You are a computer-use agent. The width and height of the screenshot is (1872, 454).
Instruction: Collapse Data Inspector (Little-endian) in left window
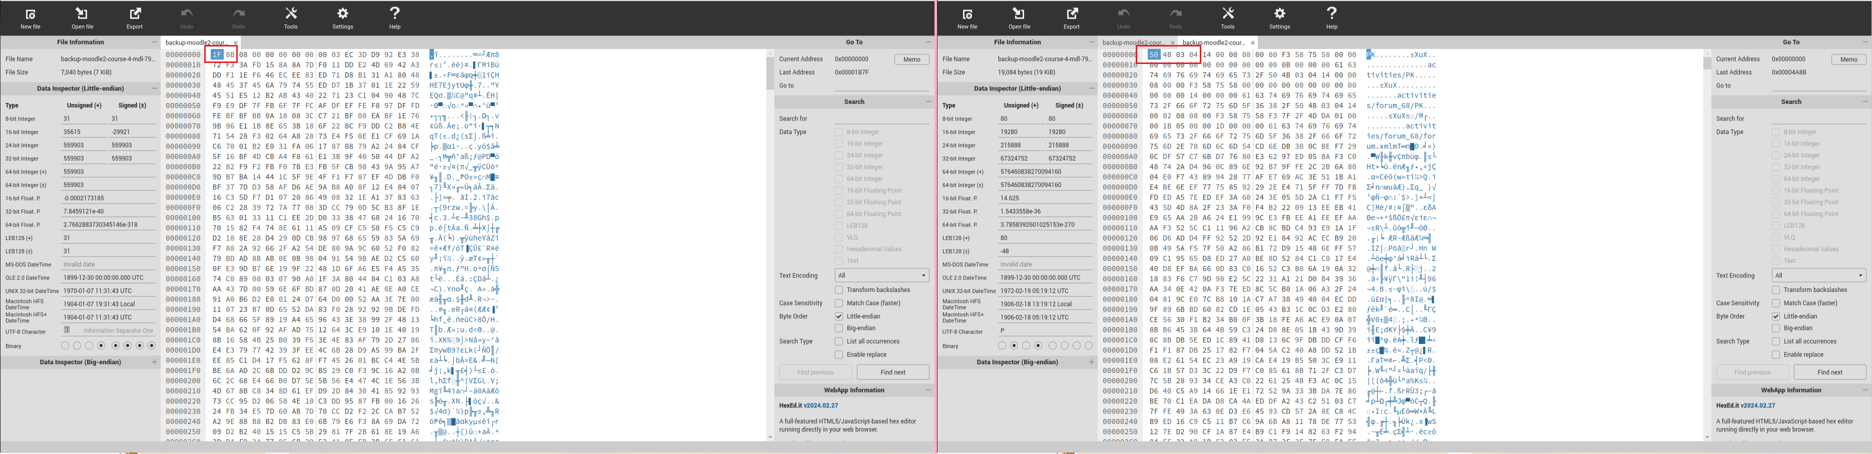(x=154, y=88)
